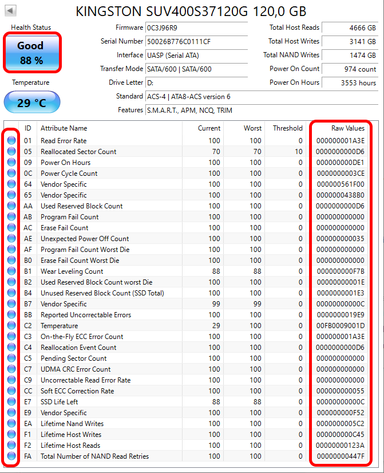Click the status orb for Reallocated Sector Count
384x473 pixels.
click(x=11, y=151)
